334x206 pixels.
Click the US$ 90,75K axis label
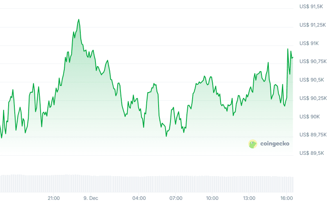(x=314, y=61)
